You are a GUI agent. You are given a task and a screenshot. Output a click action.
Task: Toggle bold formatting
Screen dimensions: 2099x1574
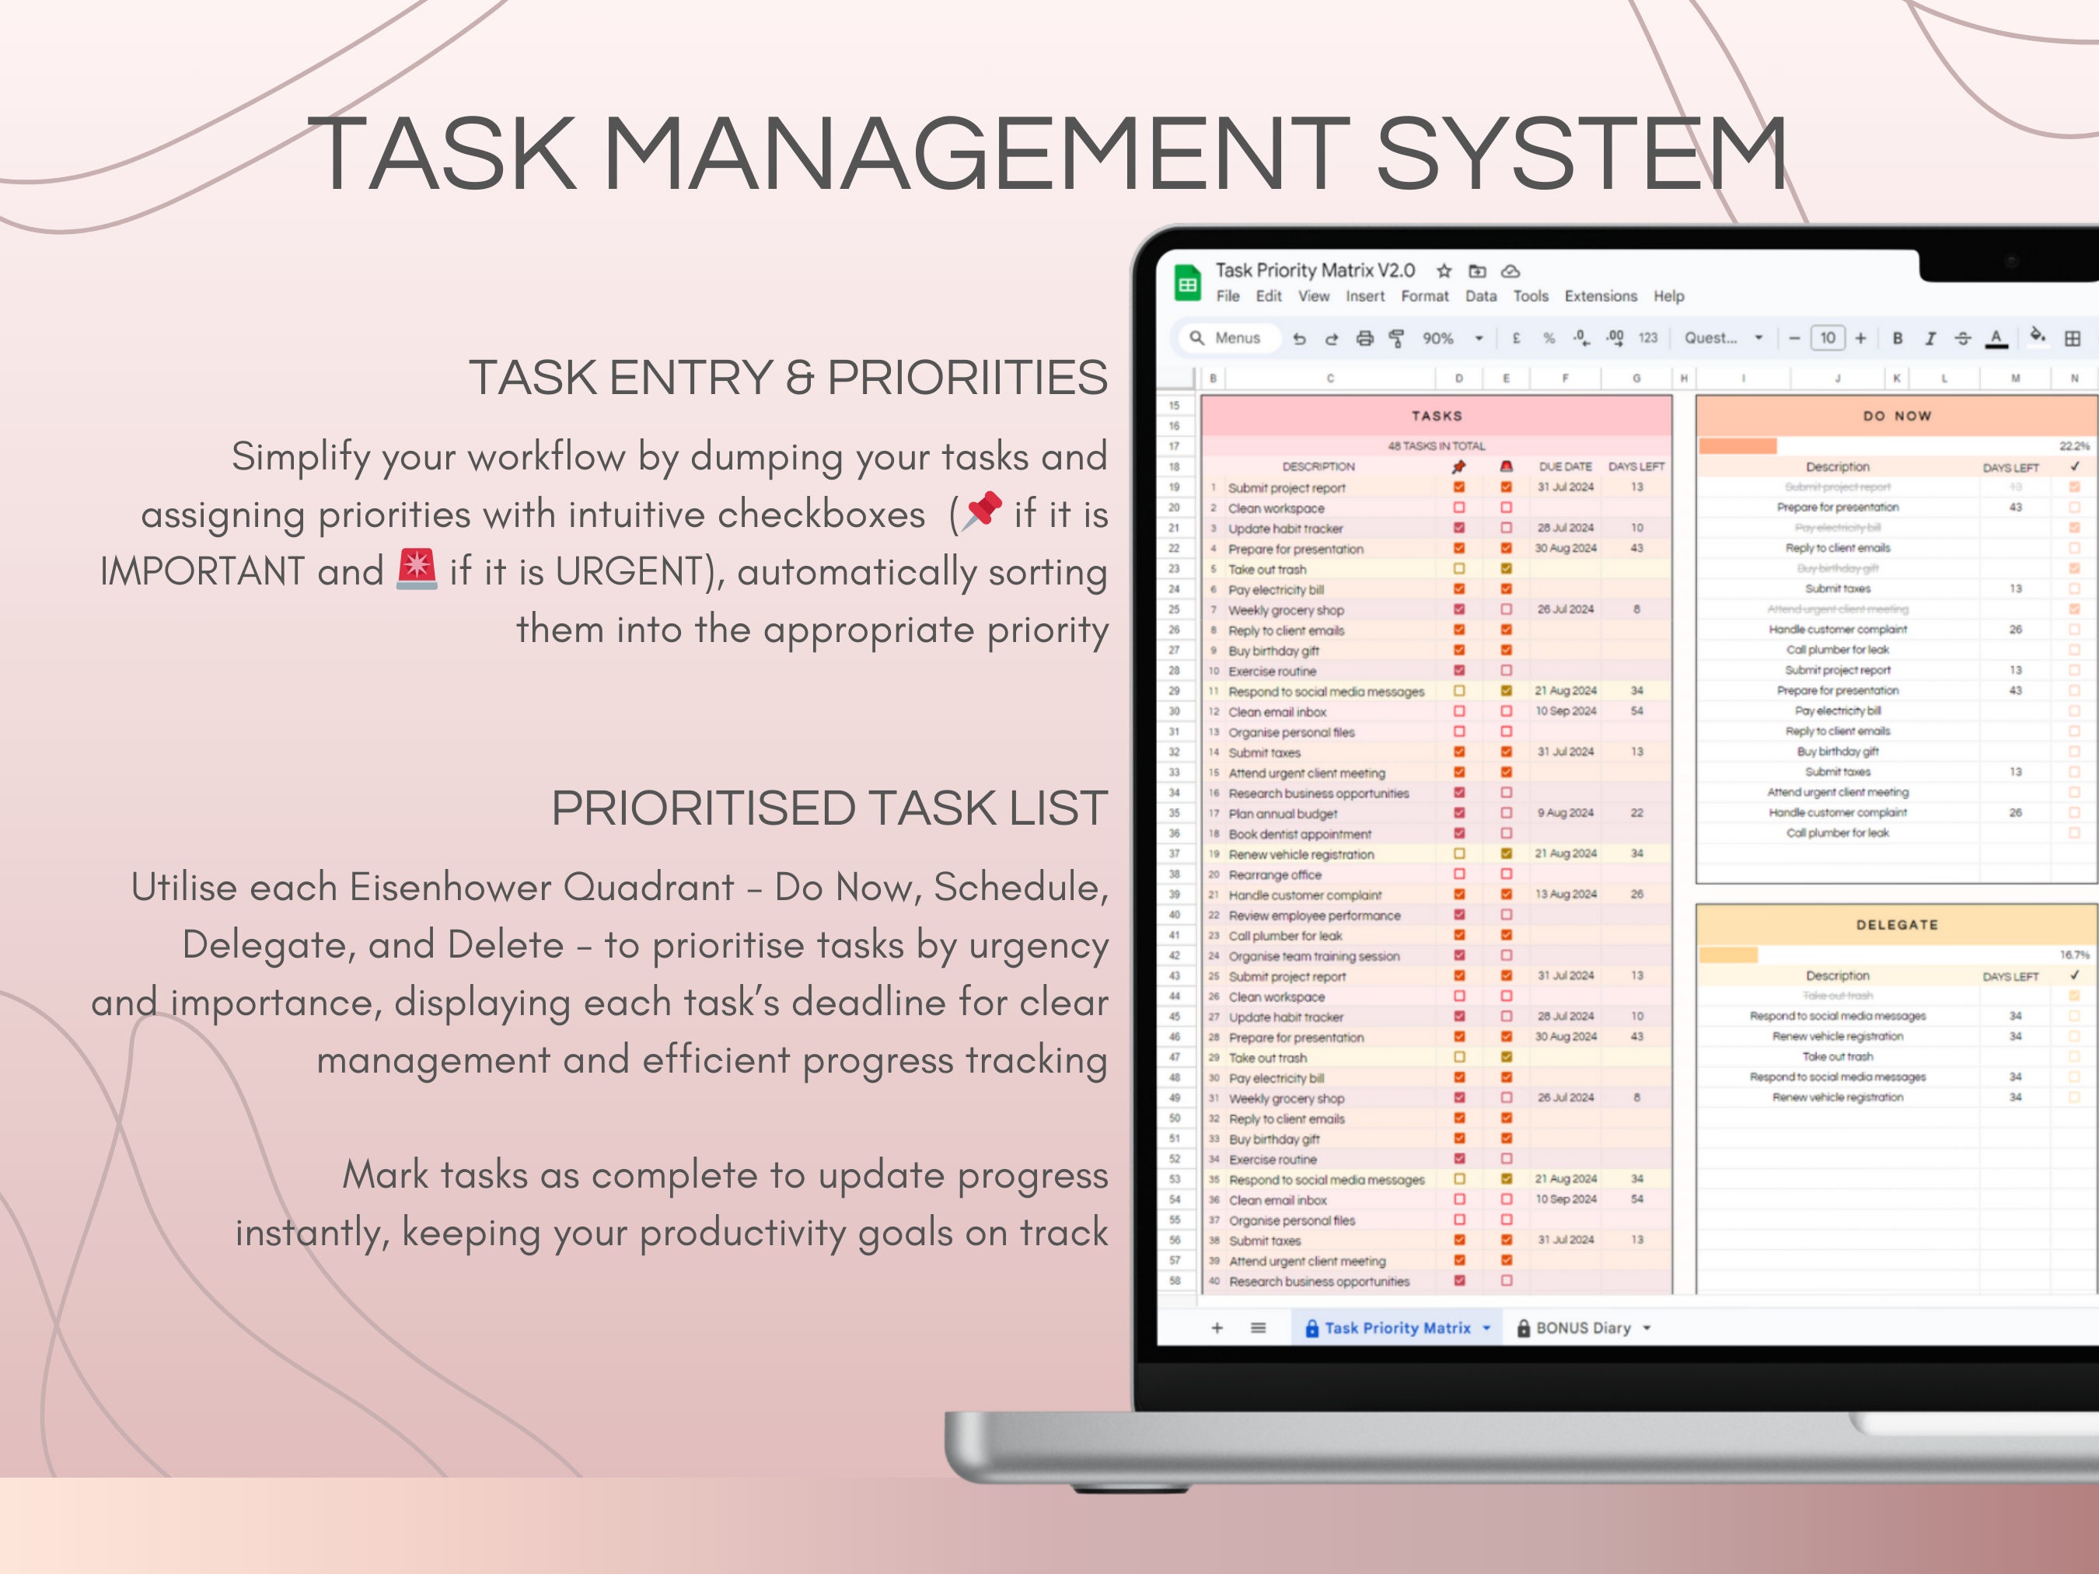[x=1897, y=339]
